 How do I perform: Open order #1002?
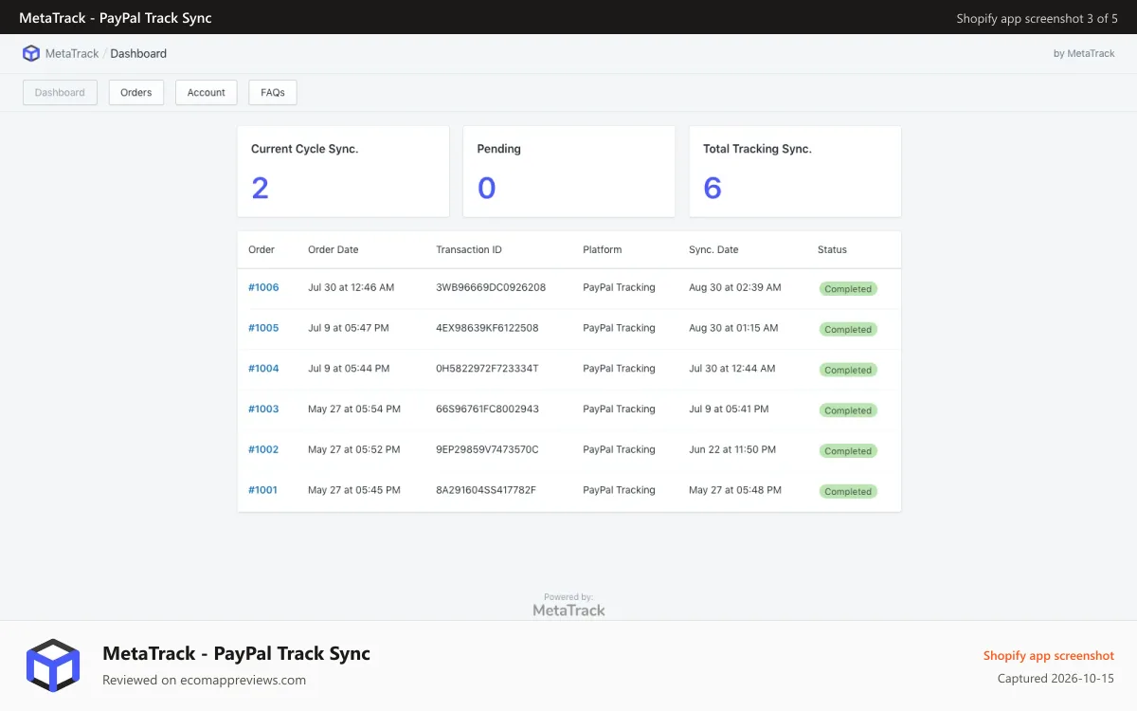point(263,449)
